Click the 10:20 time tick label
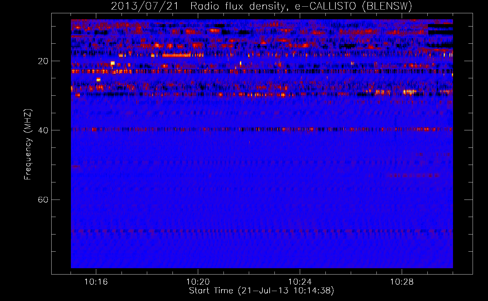The image size is (488, 301). (x=198, y=282)
